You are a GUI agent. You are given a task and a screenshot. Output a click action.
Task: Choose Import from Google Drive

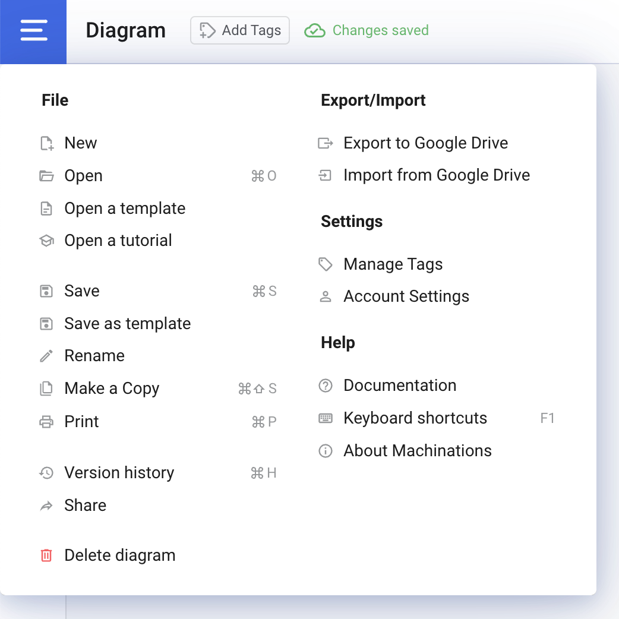click(x=436, y=175)
